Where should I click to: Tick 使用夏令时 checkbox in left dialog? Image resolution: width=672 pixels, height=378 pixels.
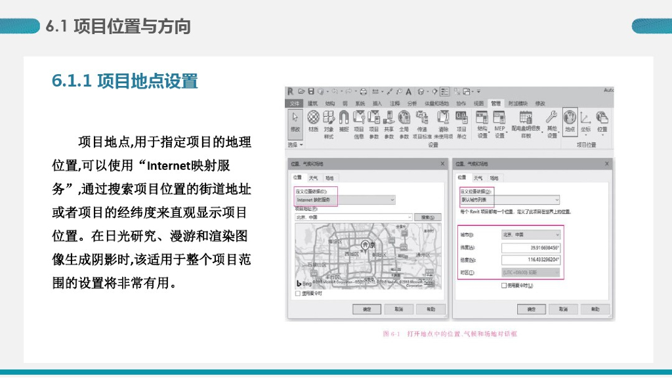click(298, 293)
